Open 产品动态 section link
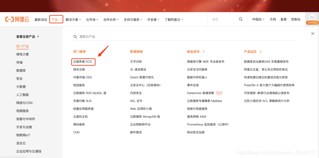The width and height of the screenshot is (319, 158). tap(253, 52)
